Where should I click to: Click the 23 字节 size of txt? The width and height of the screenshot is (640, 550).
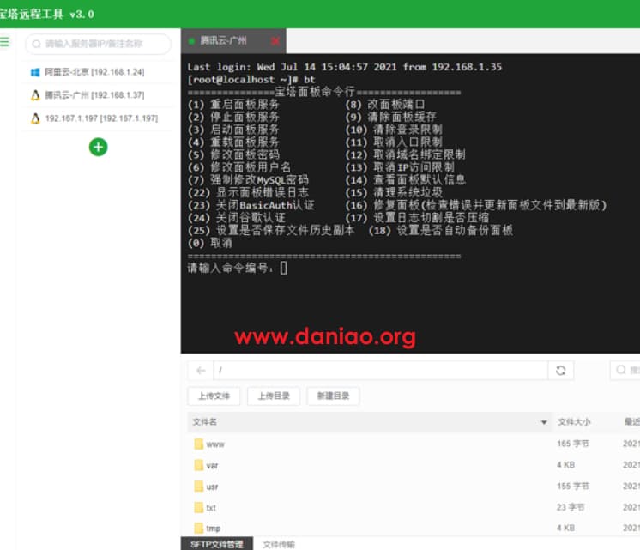coord(571,507)
